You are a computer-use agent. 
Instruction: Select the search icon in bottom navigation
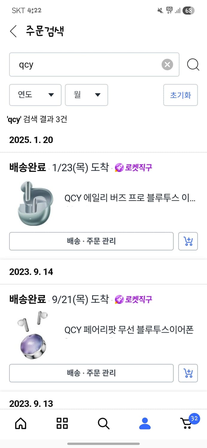(103, 423)
